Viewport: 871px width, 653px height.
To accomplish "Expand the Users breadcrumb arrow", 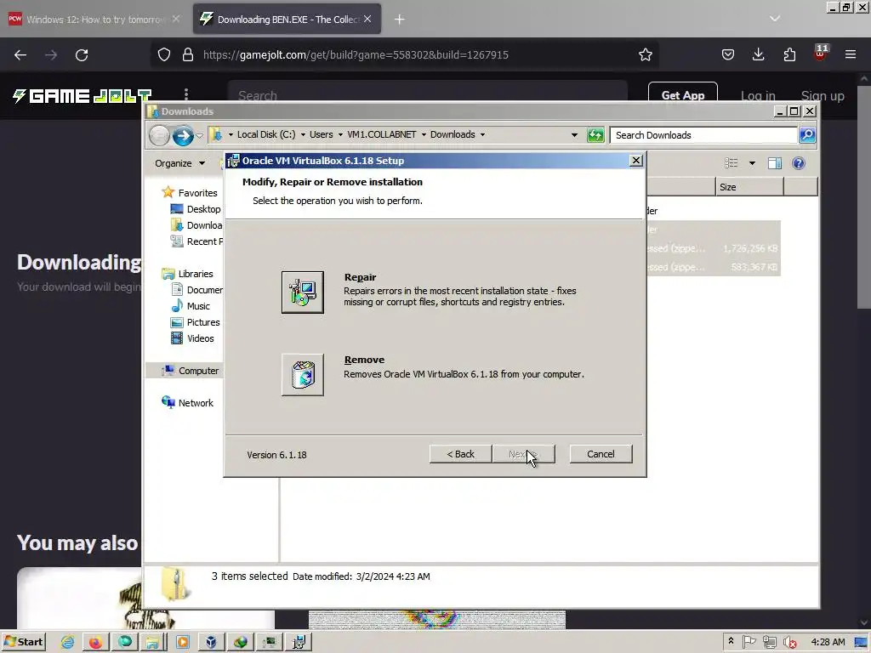I will 340,134.
